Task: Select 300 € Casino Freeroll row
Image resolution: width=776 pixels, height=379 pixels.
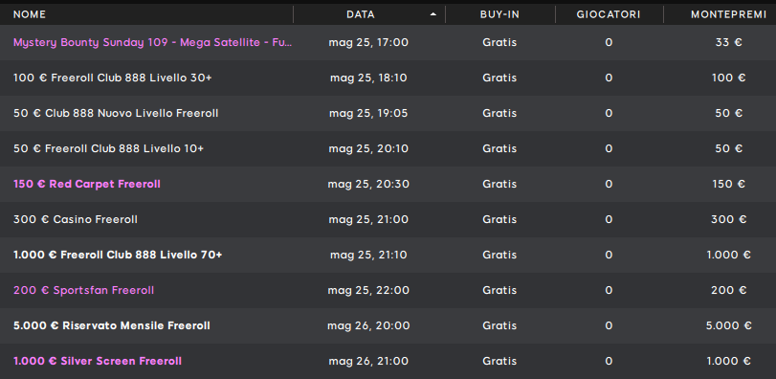Action: [x=388, y=219]
